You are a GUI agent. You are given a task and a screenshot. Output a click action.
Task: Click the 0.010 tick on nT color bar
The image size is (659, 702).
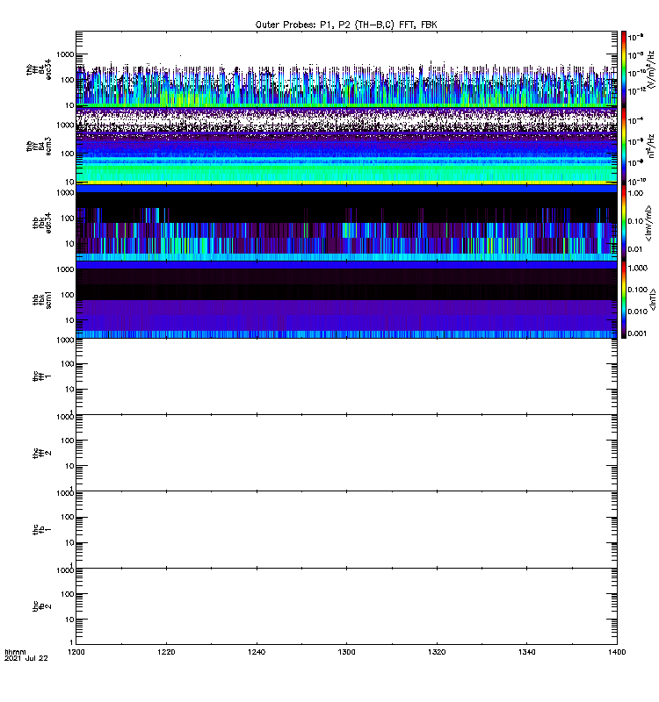tap(638, 312)
